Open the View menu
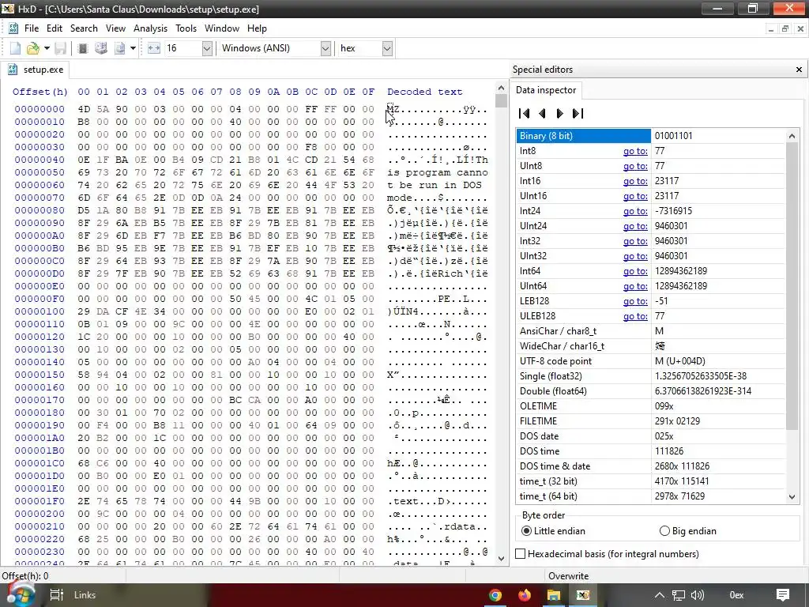 tap(115, 28)
